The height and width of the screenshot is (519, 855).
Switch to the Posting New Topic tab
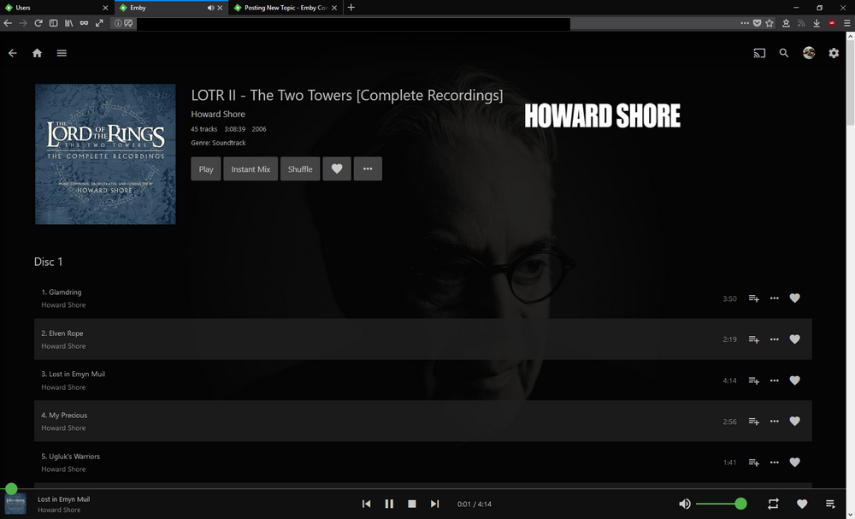click(284, 8)
